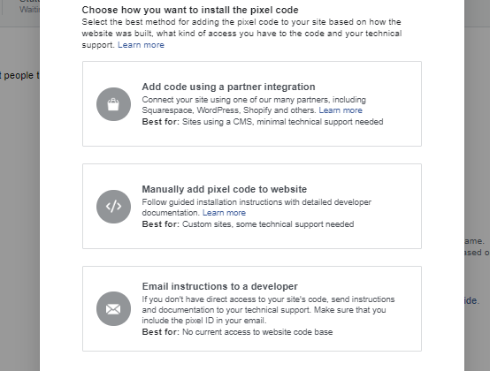Click 'Best for: Sites using a CMS' line
Image resolution: width=490 pixels, height=371 pixels.
click(263, 122)
